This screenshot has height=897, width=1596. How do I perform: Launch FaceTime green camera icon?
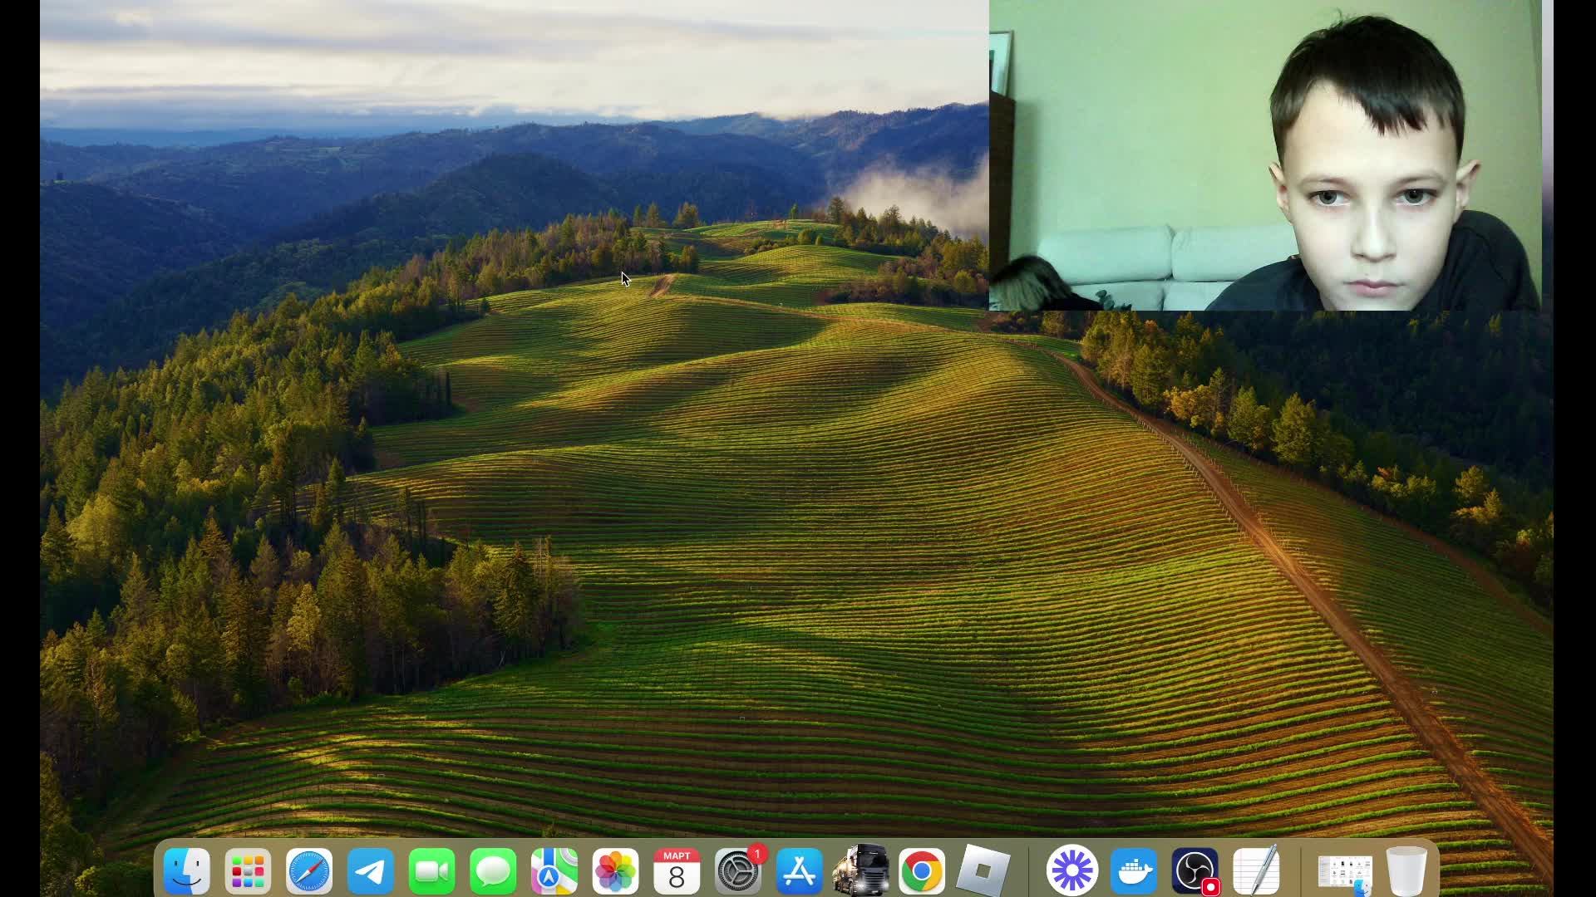point(432,871)
